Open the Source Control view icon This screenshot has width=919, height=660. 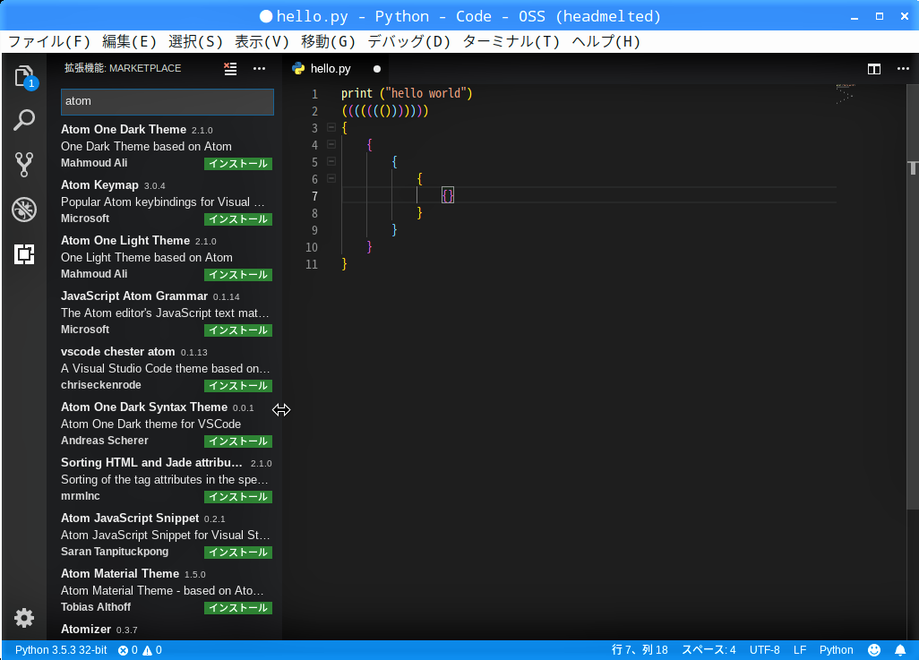[24, 165]
